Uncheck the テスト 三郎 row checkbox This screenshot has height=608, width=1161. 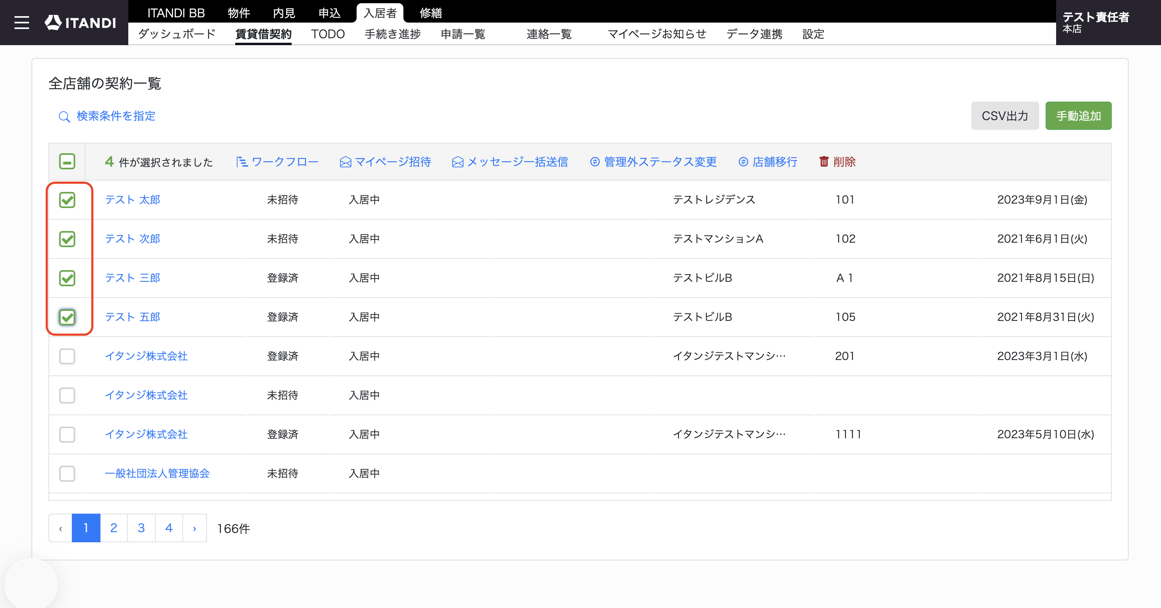pos(67,278)
